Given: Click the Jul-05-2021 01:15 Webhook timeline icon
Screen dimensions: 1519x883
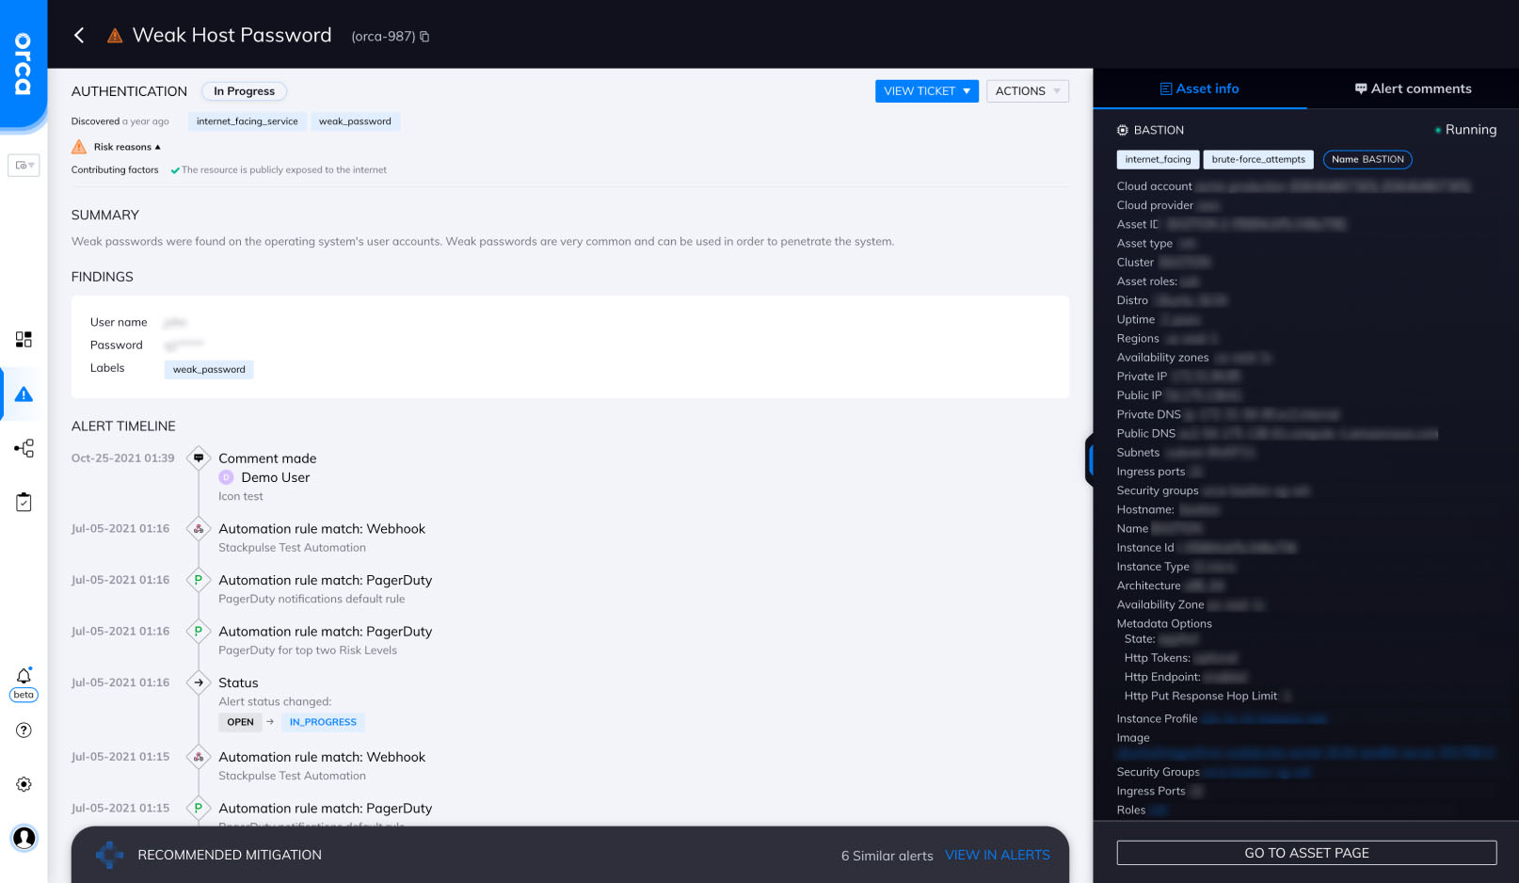Looking at the screenshot, I should coord(198,757).
